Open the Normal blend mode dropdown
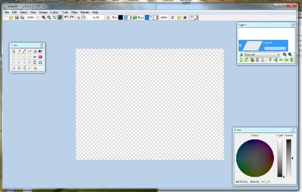Viewport: 302px width, 192px height. point(262,55)
